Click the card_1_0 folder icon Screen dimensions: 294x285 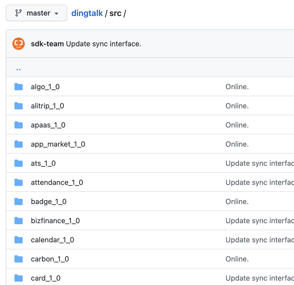point(19,278)
